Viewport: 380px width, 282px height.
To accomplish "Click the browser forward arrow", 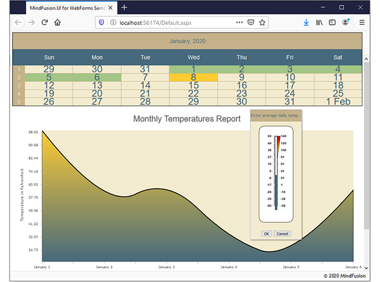I will pyautogui.click(x=31, y=22).
